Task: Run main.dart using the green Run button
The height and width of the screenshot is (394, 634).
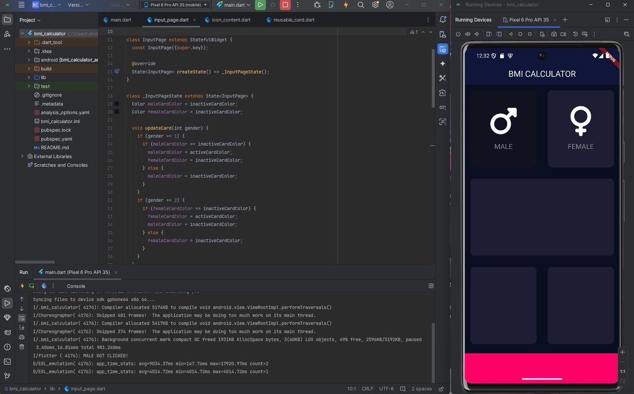Action: coord(260,5)
